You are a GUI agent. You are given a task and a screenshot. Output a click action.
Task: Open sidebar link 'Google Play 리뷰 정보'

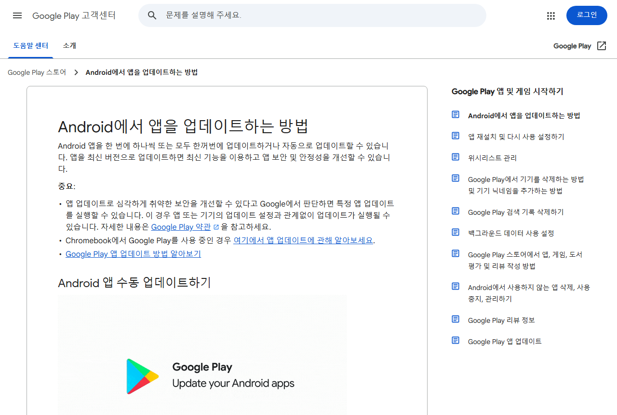501,320
